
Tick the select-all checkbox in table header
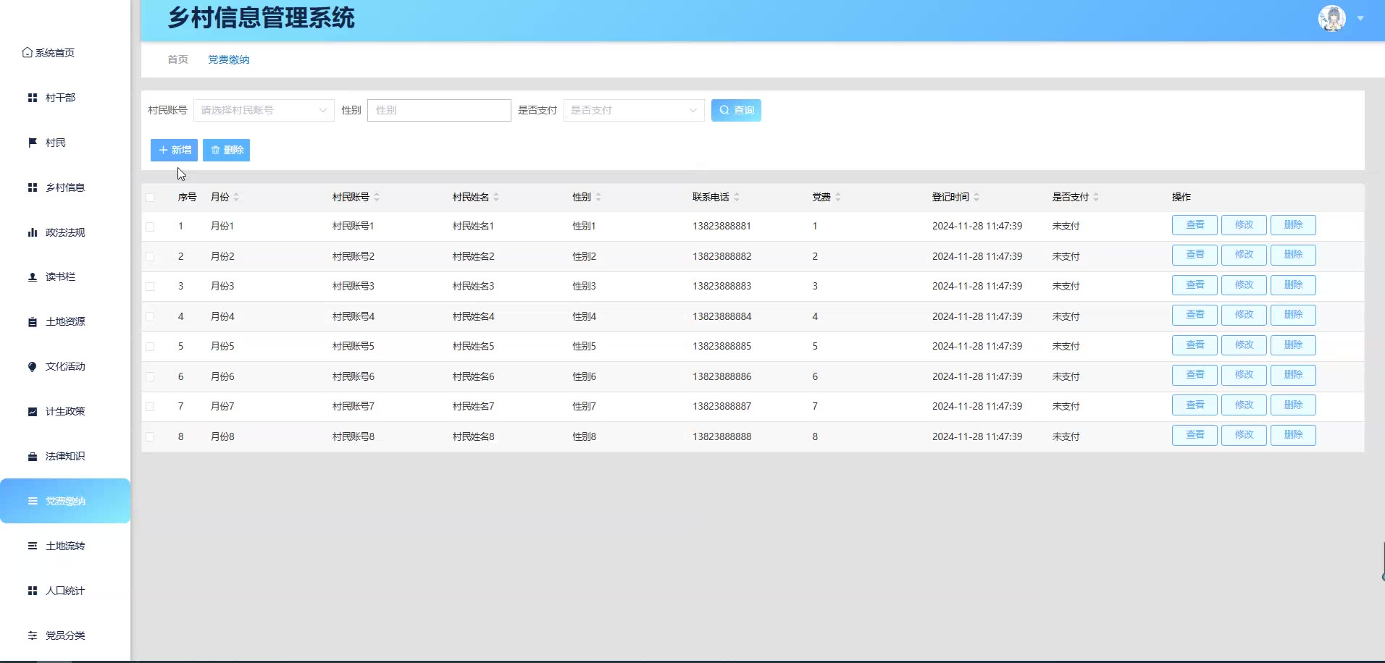click(x=150, y=198)
